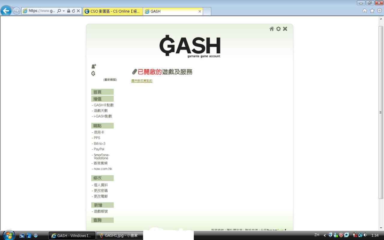Switch to the CSO 影圖區 - CS Online tab
The height and width of the screenshot is (240, 384).
113,11
